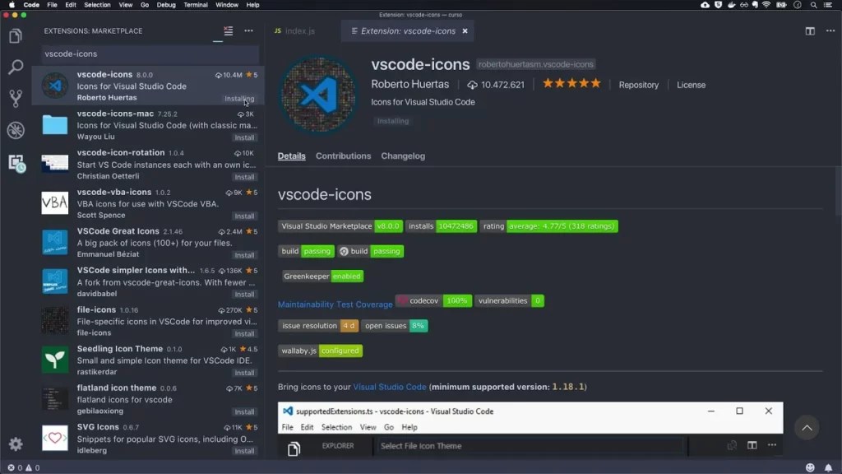Open the Repository link

[x=638, y=85]
